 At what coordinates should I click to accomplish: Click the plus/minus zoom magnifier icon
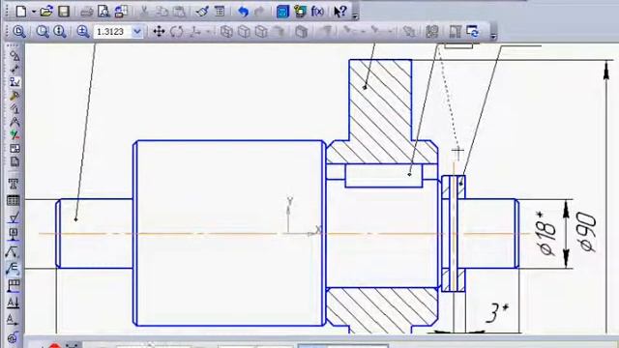(x=82, y=31)
